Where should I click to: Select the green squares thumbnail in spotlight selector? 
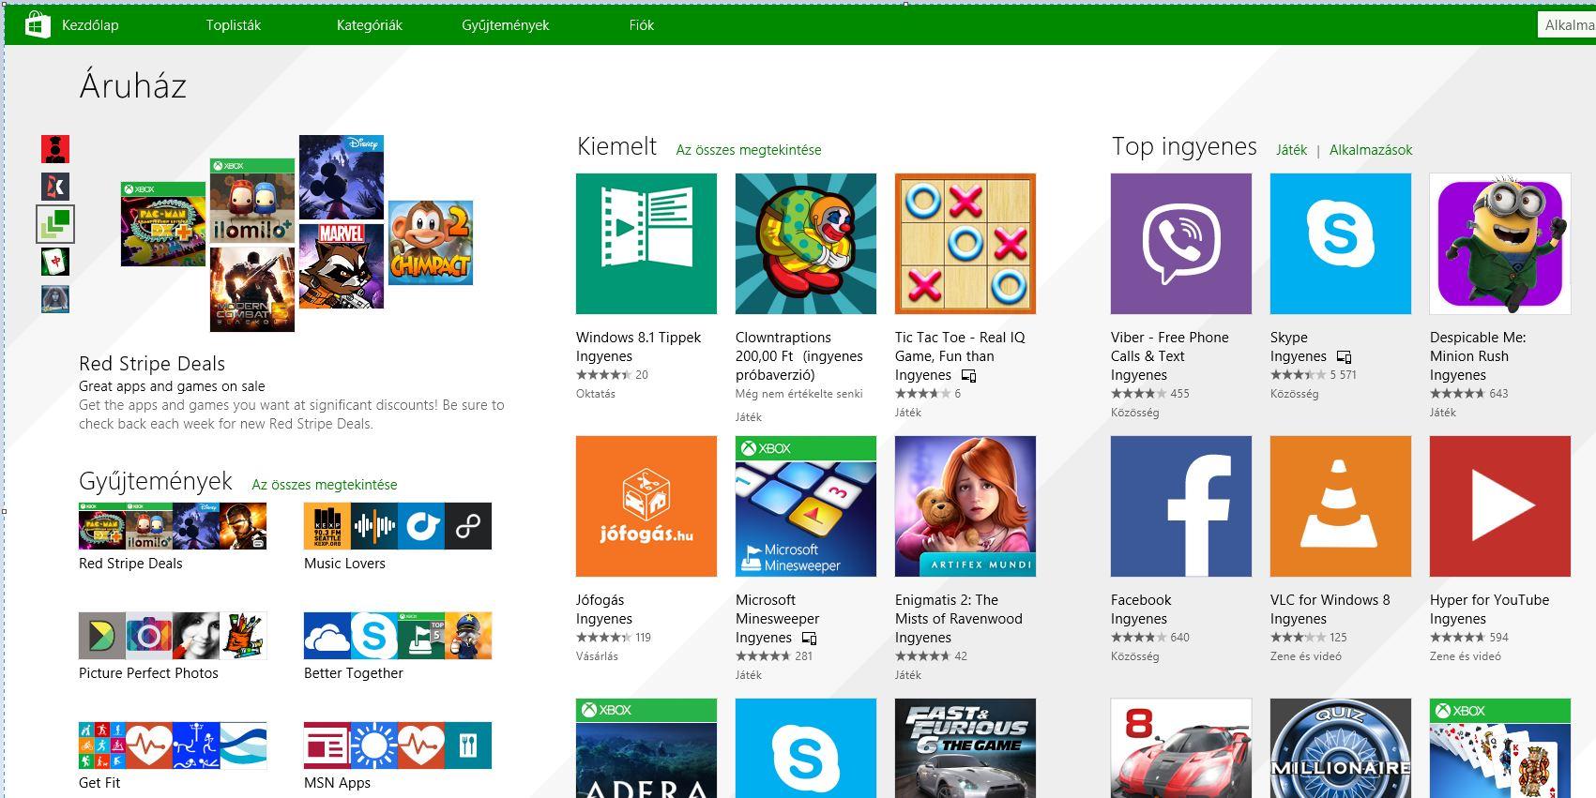point(55,224)
